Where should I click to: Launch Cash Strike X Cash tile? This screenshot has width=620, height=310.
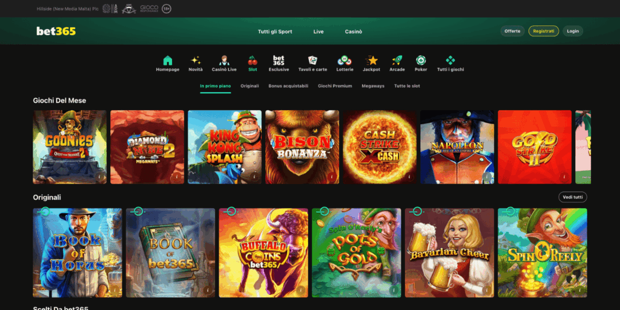tap(380, 147)
